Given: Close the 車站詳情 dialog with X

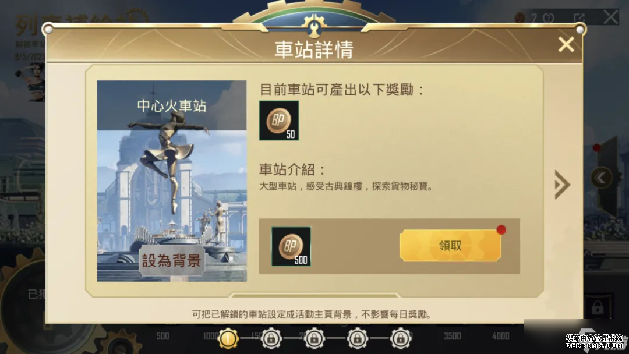Looking at the screenshot, I should (566, 44).
